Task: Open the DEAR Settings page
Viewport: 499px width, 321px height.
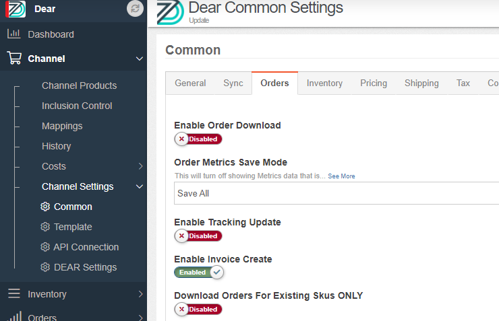Action: (x=85, y=267)
